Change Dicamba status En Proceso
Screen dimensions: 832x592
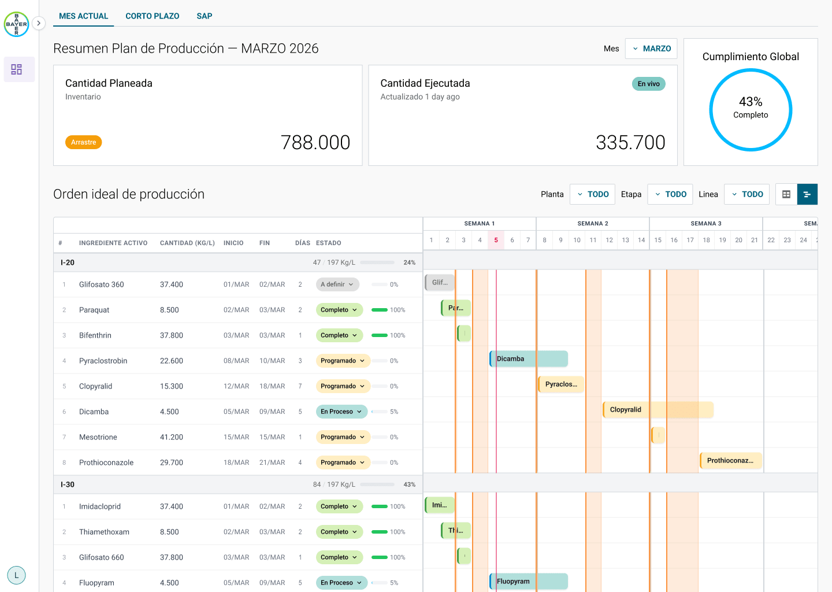[341, 412]
